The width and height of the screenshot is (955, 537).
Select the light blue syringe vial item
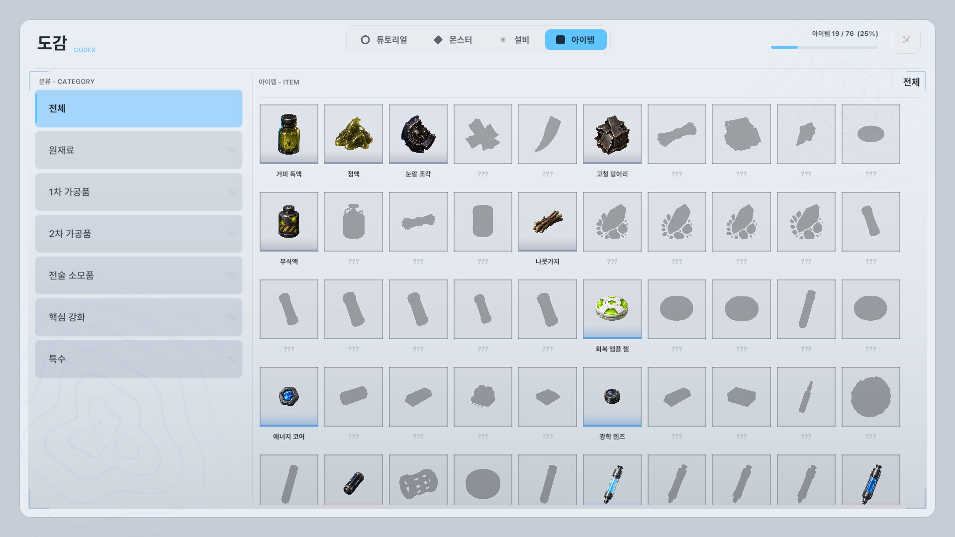tap(612, 480)
